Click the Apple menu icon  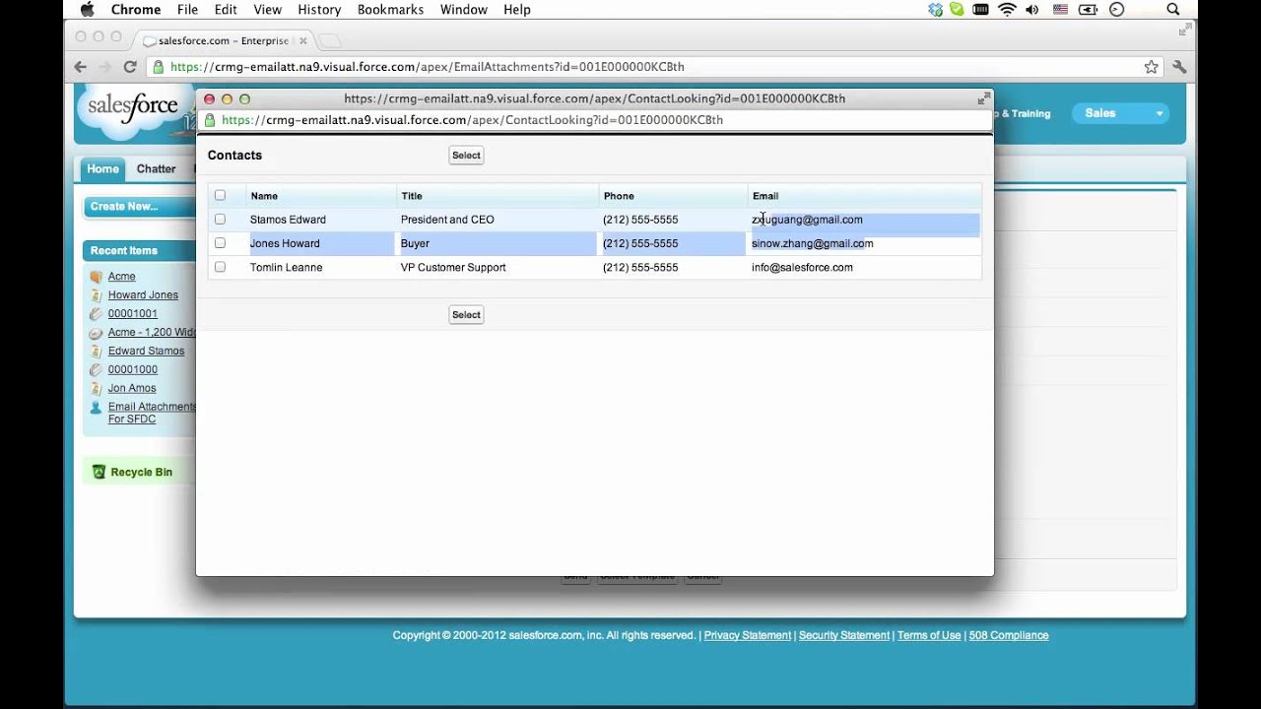point(87,10)
